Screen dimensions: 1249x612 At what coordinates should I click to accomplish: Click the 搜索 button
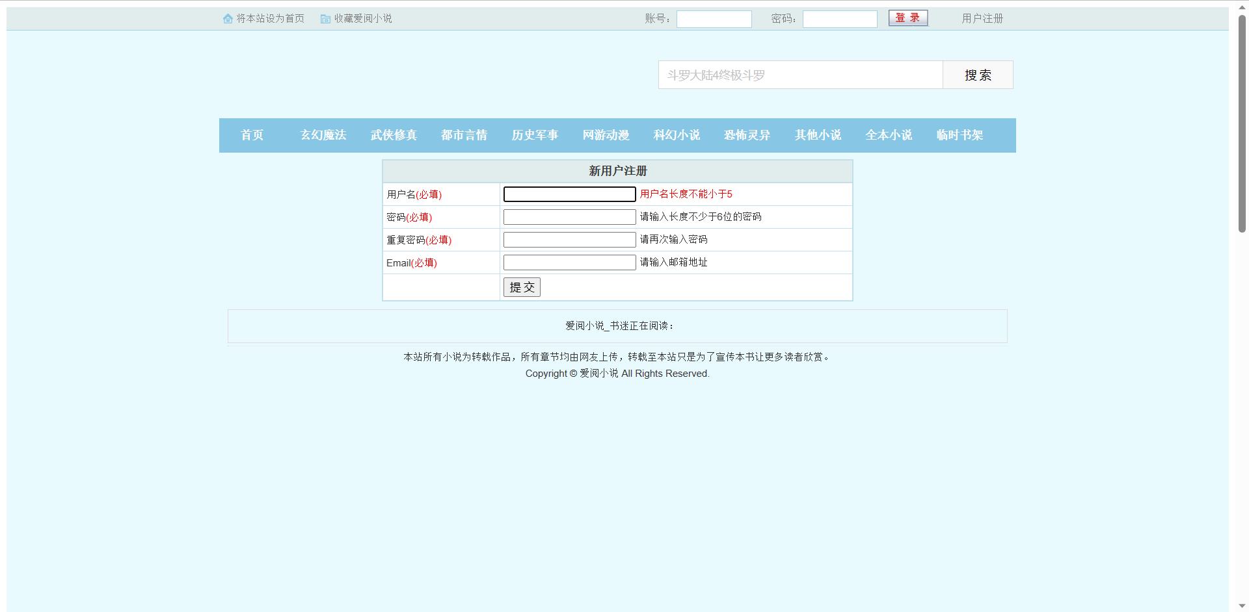click(978, 75)
